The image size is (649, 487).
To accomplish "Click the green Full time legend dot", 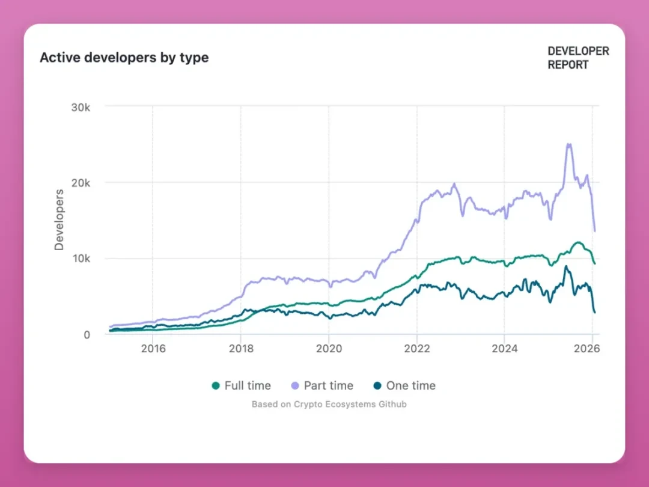I will (x=216, y=386).
